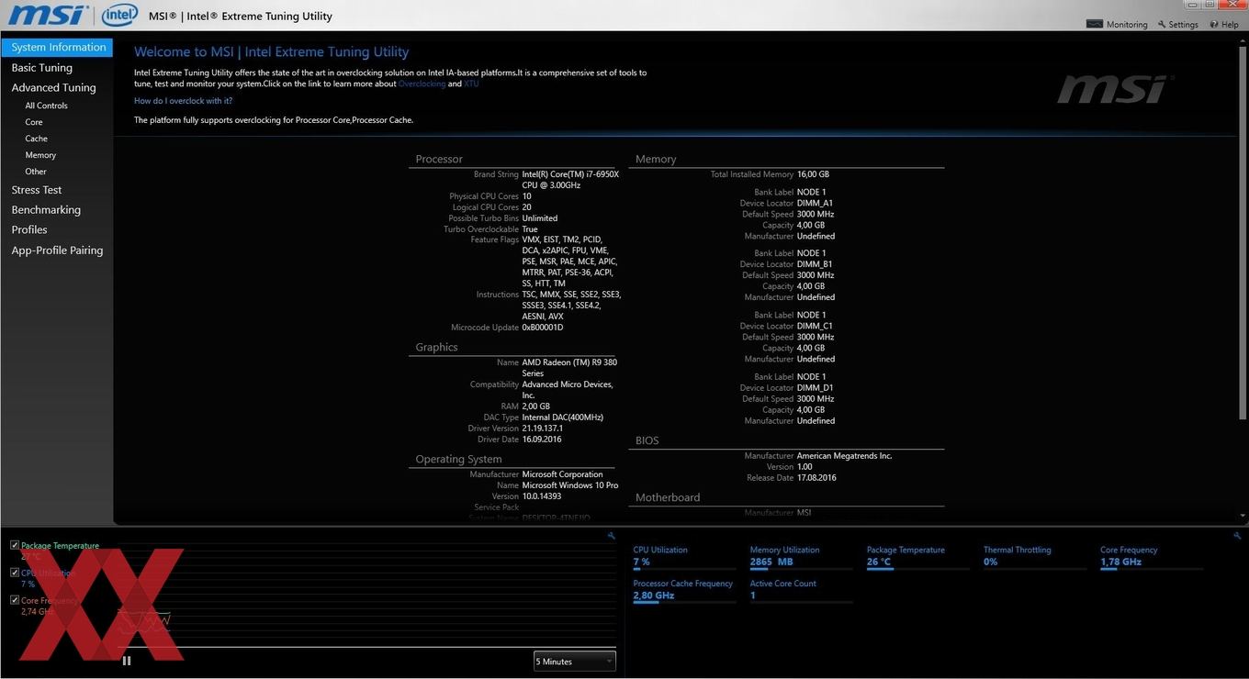
Task: Click the Settings label in top bar
Action: 1184,25
